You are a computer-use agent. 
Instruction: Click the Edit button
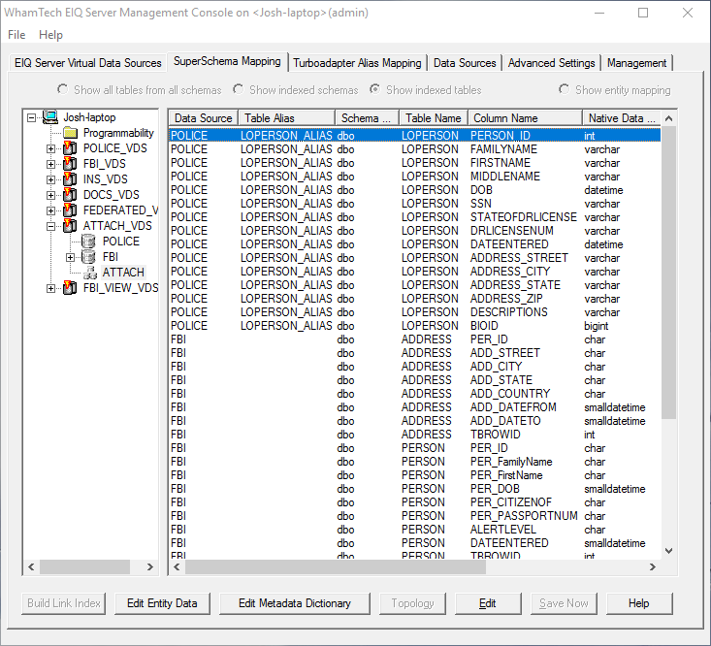click(488, 603)
